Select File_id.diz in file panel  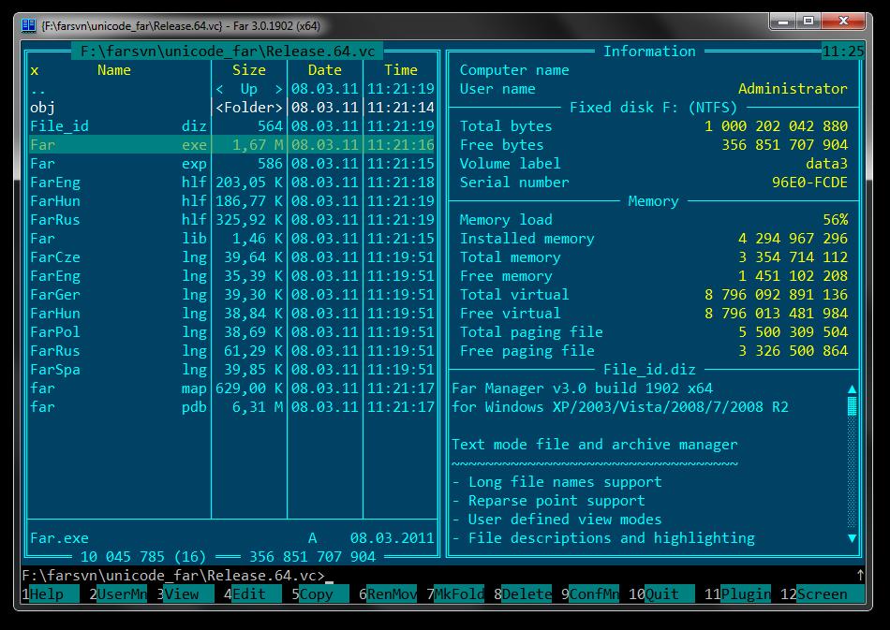[x=232, y=126]
